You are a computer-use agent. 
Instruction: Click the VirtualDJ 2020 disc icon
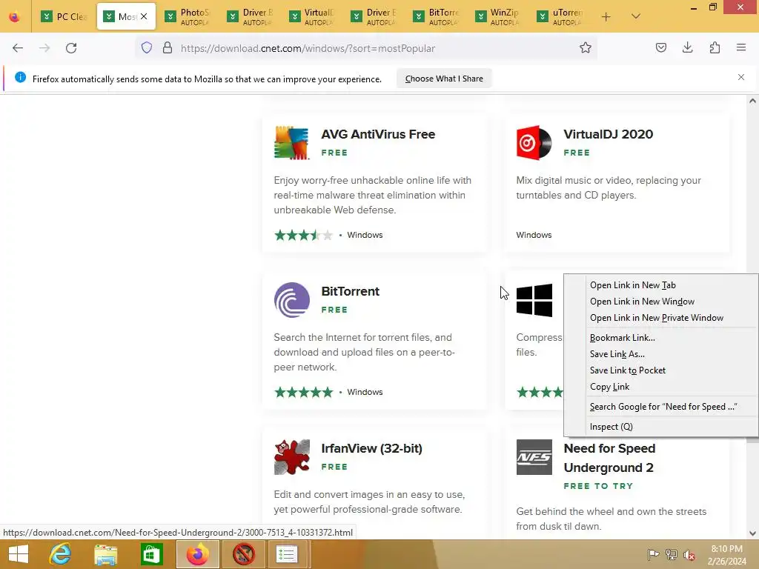534,143
